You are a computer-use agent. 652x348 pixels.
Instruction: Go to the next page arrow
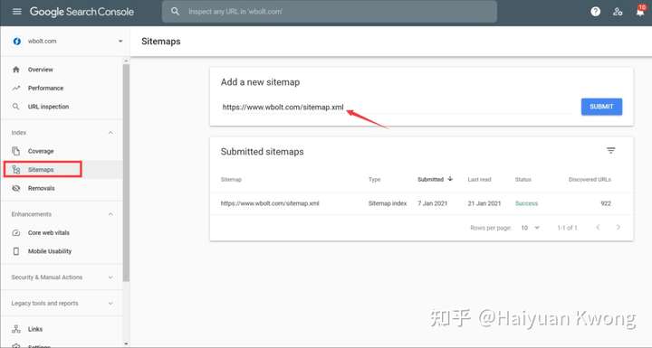pyautogui.click(x=618, y=227)
